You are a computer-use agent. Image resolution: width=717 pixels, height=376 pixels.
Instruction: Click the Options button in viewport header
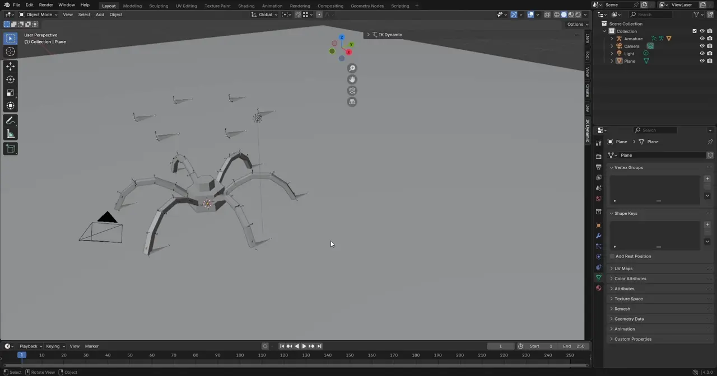(x=577, y=24)
